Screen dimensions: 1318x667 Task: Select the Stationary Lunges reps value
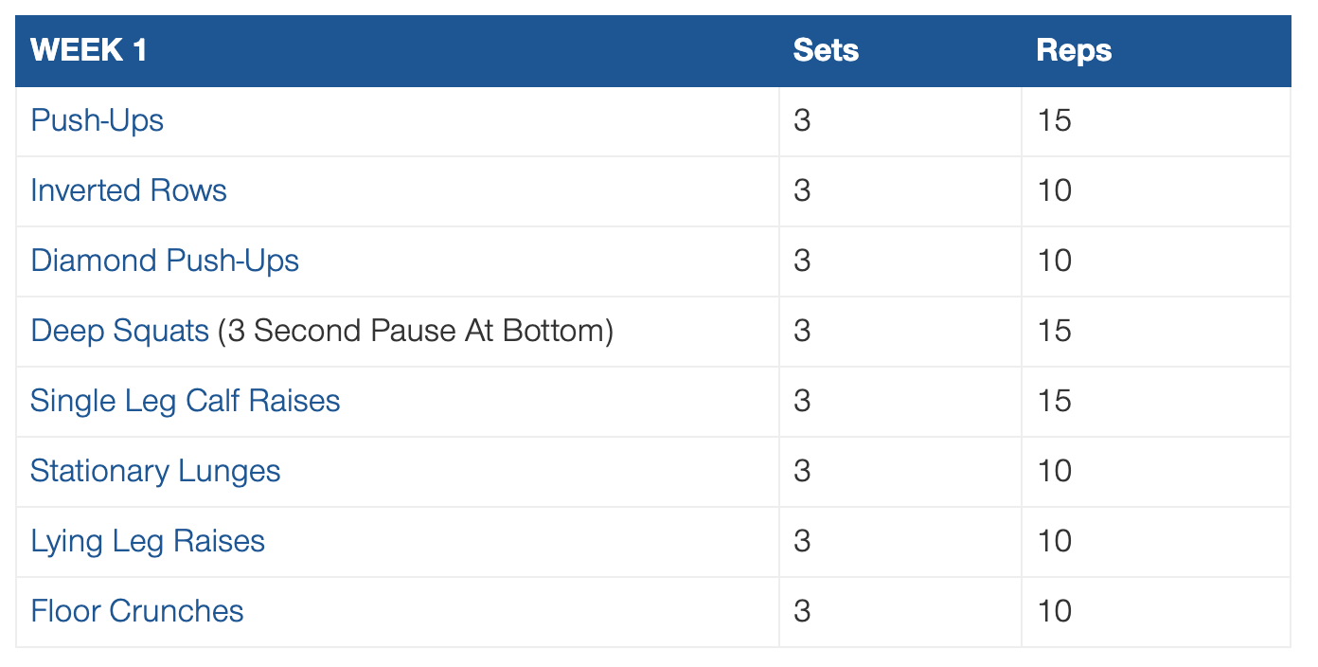click(1054, 471)
